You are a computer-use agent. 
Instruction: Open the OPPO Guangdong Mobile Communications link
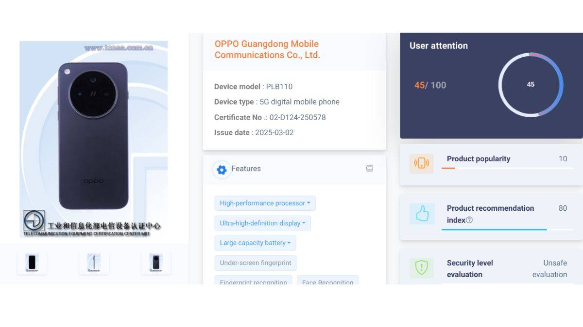(x=267, y=49)
